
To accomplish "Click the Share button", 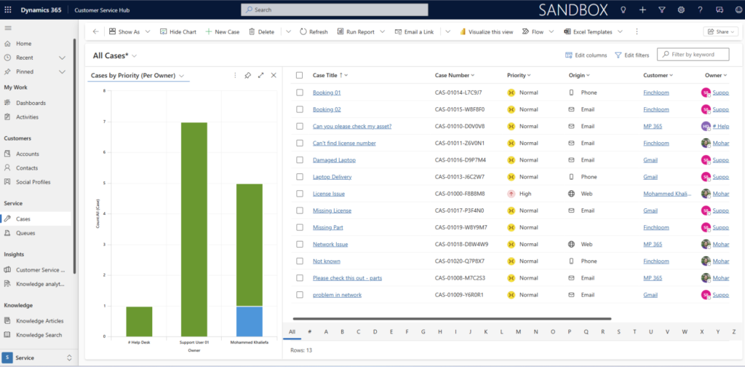I will (x=721, y=32).
